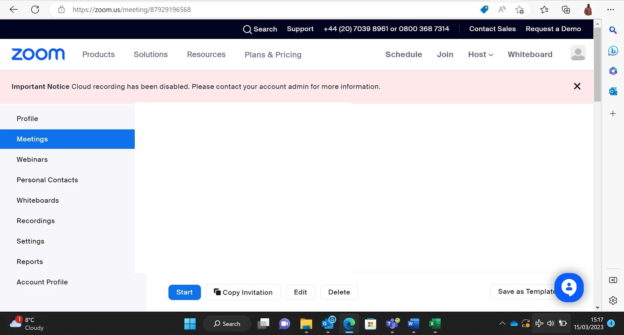Click the page vertical scrollbar
Viewport: 624px width, 335px height.
tap(598, 65)
